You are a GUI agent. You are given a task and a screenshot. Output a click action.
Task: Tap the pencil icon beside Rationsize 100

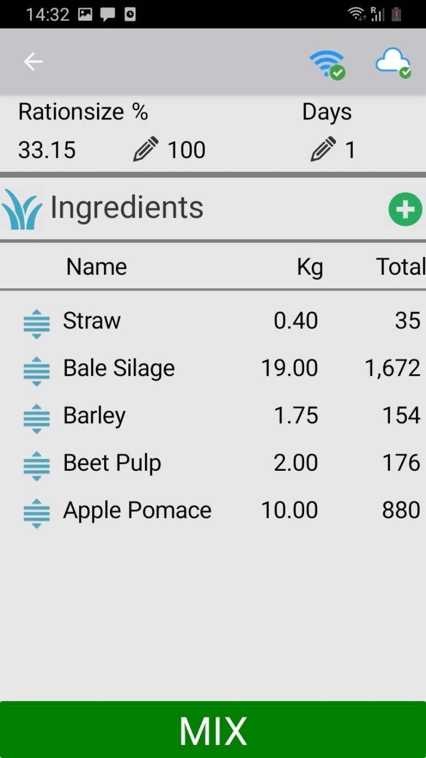coord(146,150)
